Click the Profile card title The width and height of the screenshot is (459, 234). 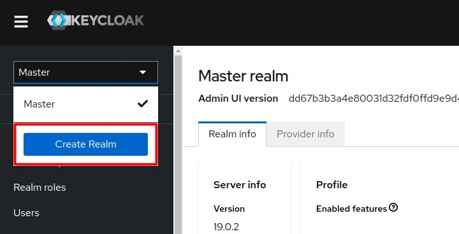tap(331, 184)
